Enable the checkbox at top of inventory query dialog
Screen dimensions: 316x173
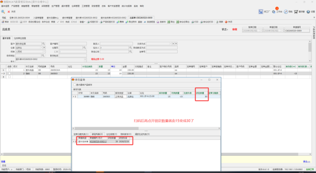[75, 85]
